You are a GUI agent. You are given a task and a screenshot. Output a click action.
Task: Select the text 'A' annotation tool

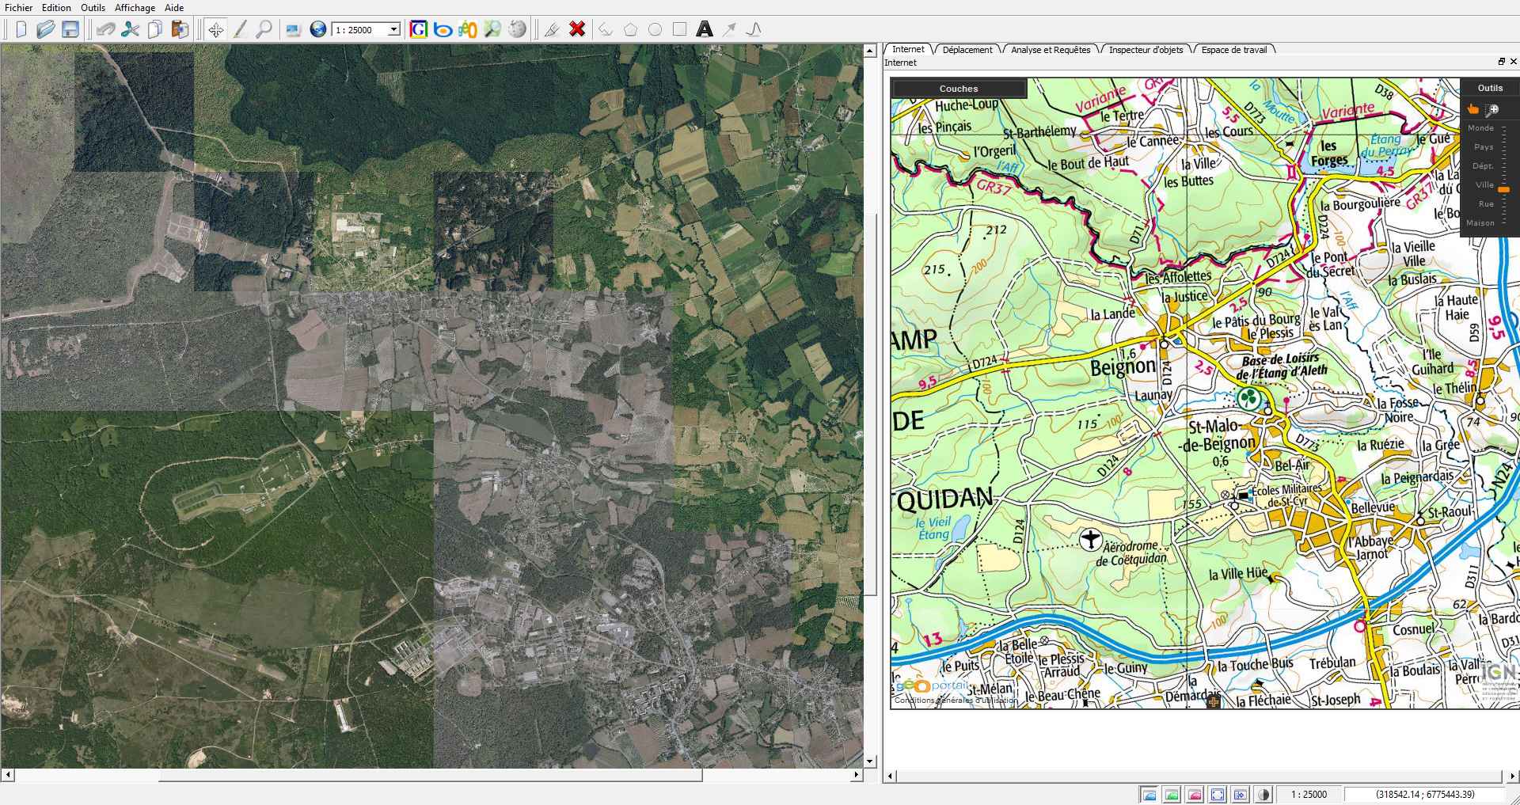tap(705, 30)
